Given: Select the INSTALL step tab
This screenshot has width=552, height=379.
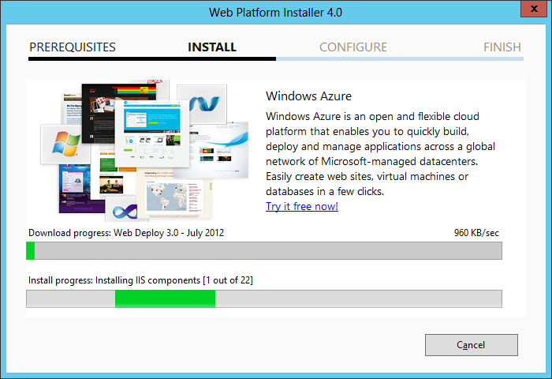Looking at the screenshot, I should click(x=212, y=47).
